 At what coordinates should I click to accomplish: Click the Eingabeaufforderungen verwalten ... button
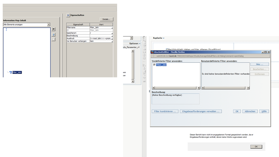[201, 111]
